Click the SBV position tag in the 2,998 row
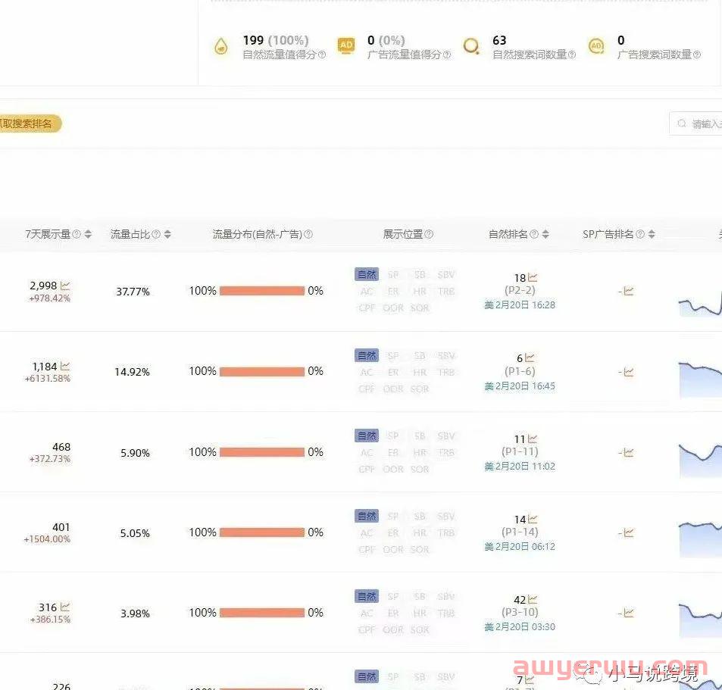722x690 pixels. 446,275
